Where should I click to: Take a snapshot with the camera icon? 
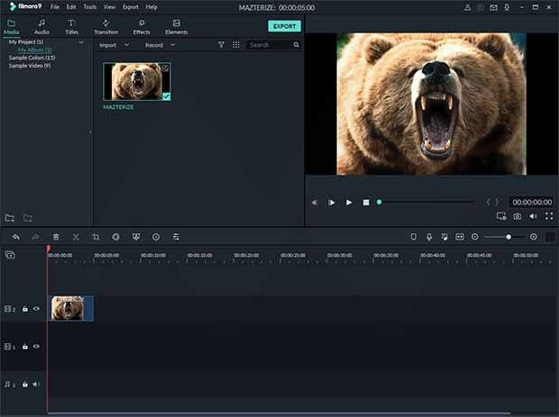pyautogui.click(x=518, y=216)
